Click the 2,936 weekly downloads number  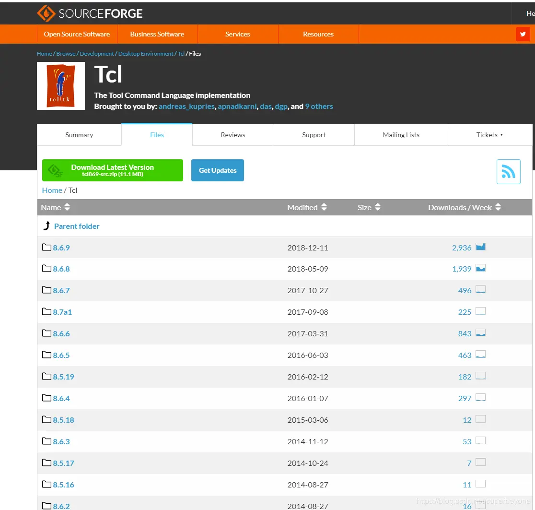pos(462,248)
